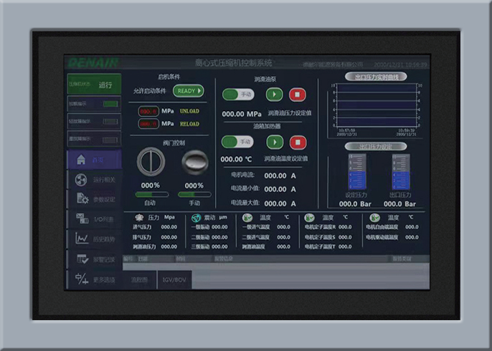Open the home page from sidebar
This screenshot has width=492, height=351.
[x=94, y=159]
